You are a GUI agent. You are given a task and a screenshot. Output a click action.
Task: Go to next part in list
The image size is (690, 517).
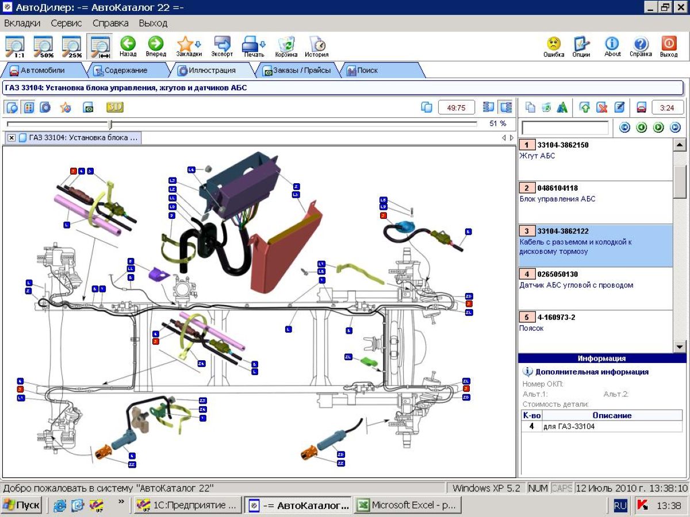(658, 128)
